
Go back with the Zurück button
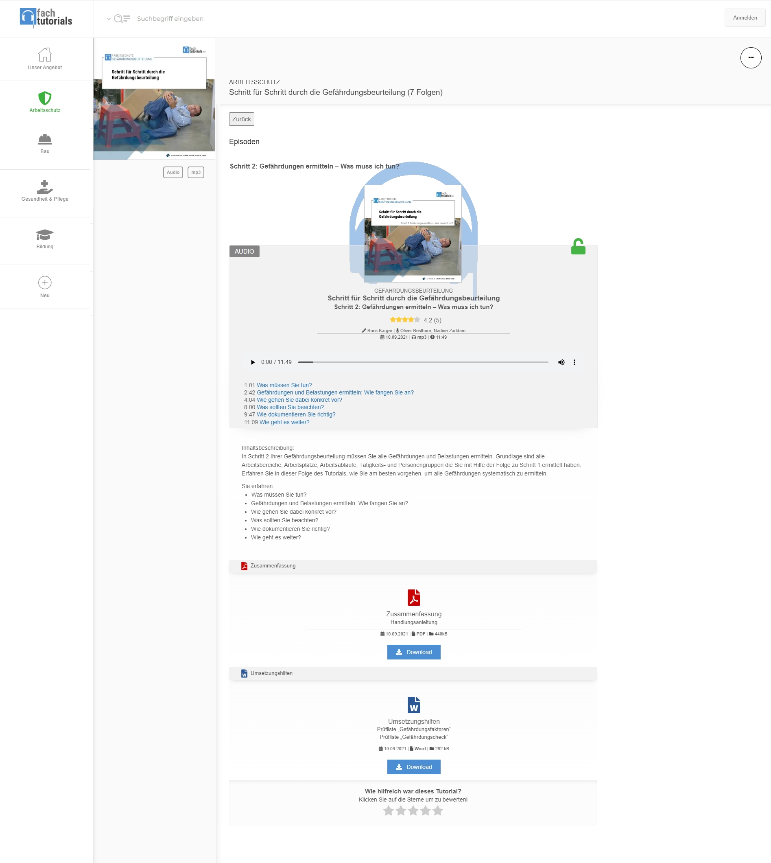tap(241, 119)
